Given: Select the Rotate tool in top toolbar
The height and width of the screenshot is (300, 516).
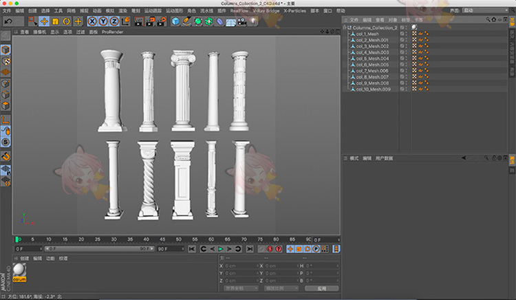Looking at the screenshot, I should pos(66,21).
